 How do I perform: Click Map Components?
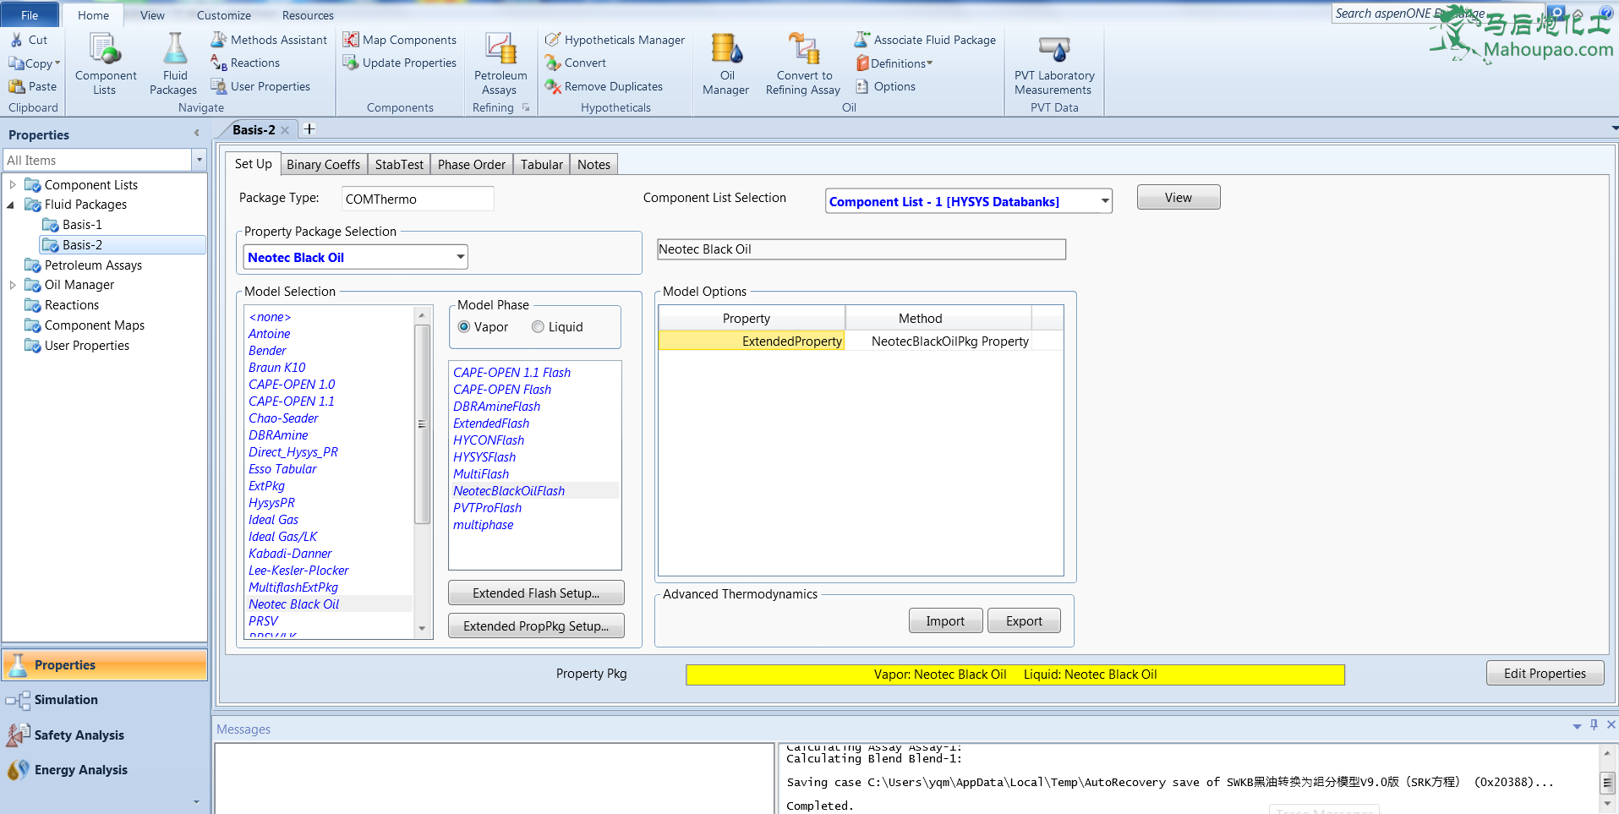click(400, 40)
